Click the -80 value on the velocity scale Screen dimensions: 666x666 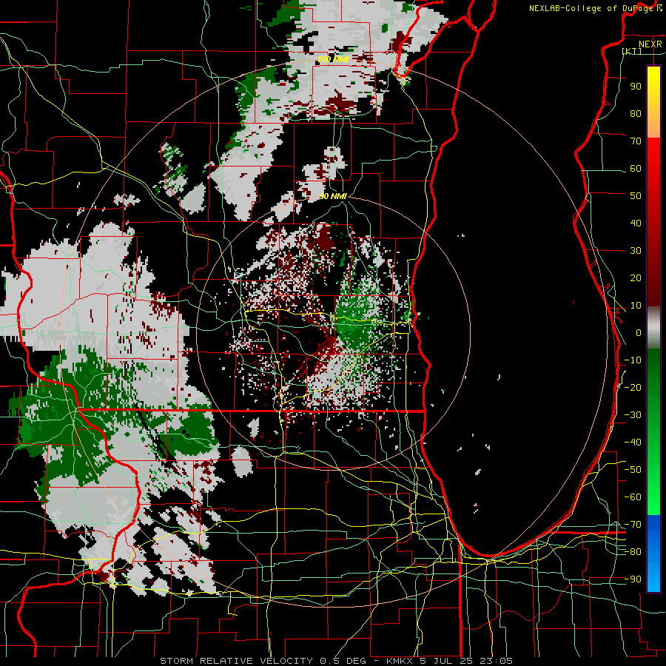633,552
